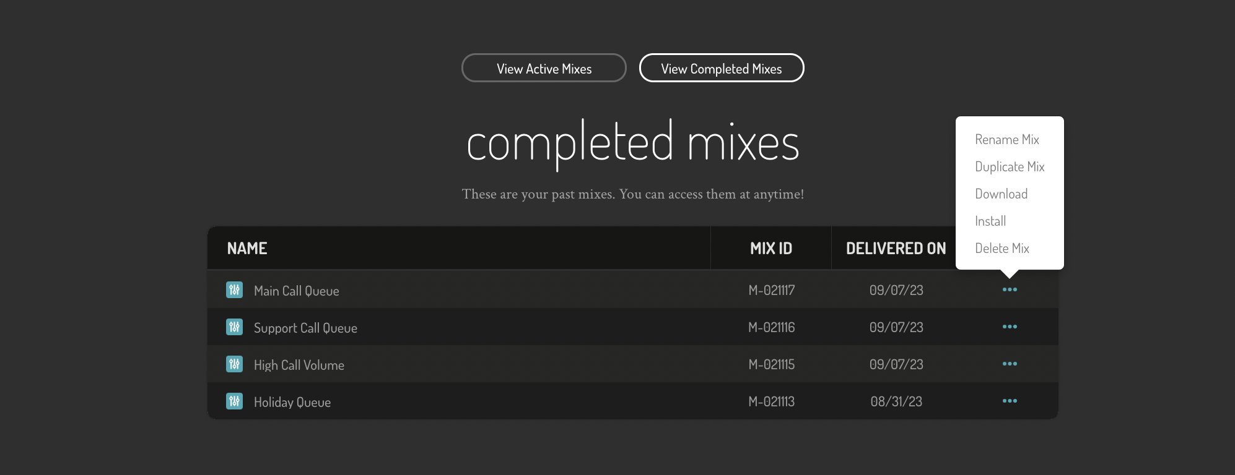Choose Rename Mix from the popup menu
1235x475 pixels.
click(1007, 139)
